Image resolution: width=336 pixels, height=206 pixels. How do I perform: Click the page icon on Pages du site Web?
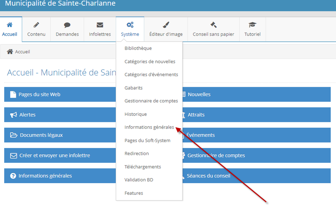(x=13, y=94)
